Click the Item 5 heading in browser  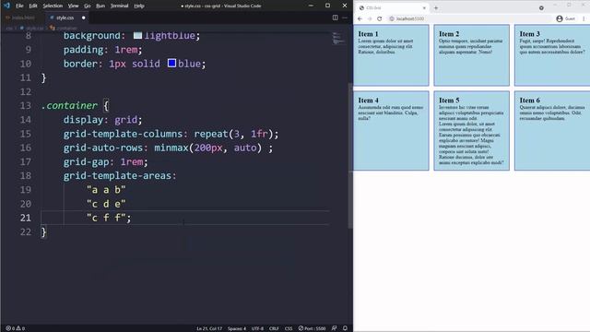[x=449, y=101]
